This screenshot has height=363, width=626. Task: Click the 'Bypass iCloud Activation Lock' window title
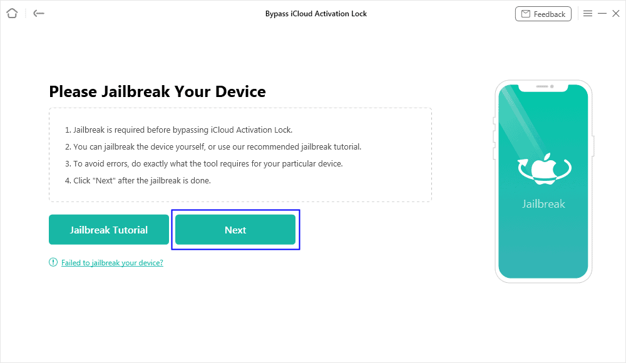[316, 14]
